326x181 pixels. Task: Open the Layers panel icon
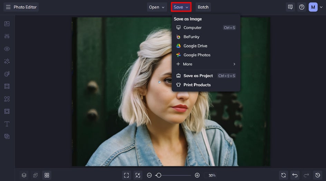(x=24, y=175)
